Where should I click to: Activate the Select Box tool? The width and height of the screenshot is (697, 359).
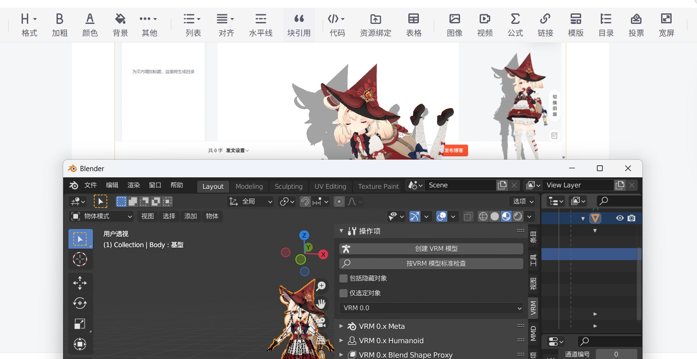click(80, 239)
